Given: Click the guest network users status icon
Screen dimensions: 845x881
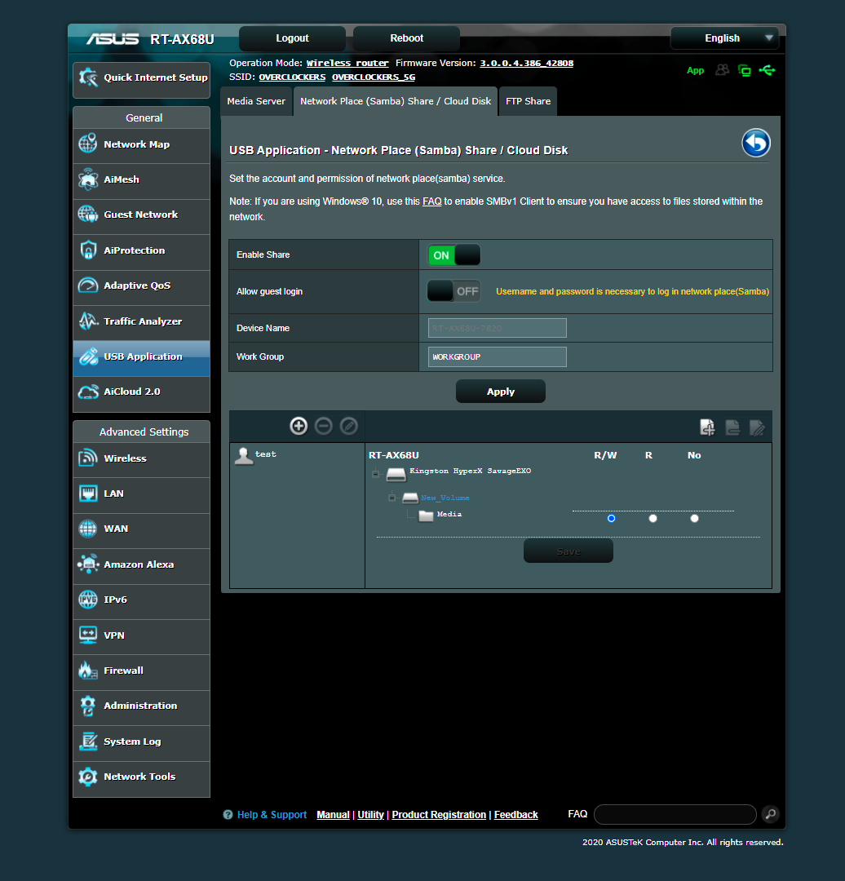Looking at the screenshot, I should tap(722, 70).
